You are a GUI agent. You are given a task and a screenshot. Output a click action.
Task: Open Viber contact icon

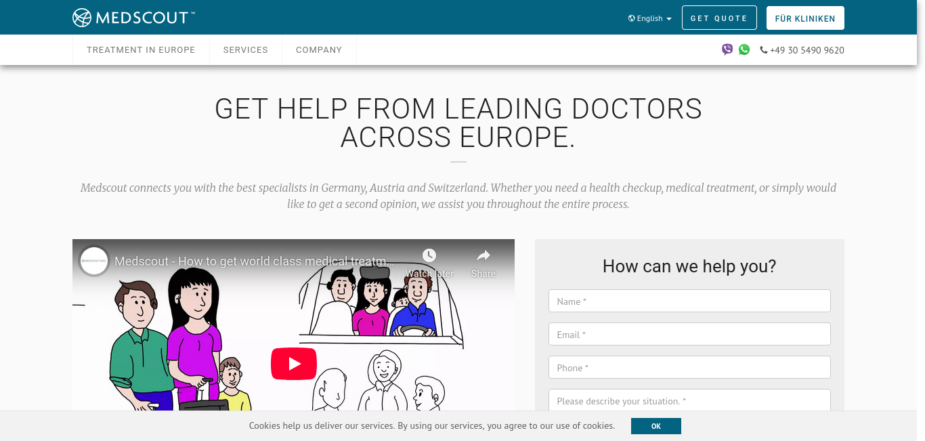(x=727, y=49)
